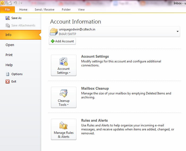The width and height of the screenshot is (186, 151).
Task: Click the IMAP/SMTP account type label
Action: (67, 34)
